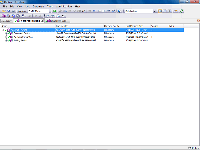Open the Document menu
The image size is (200, 150).
click(38, 6)
